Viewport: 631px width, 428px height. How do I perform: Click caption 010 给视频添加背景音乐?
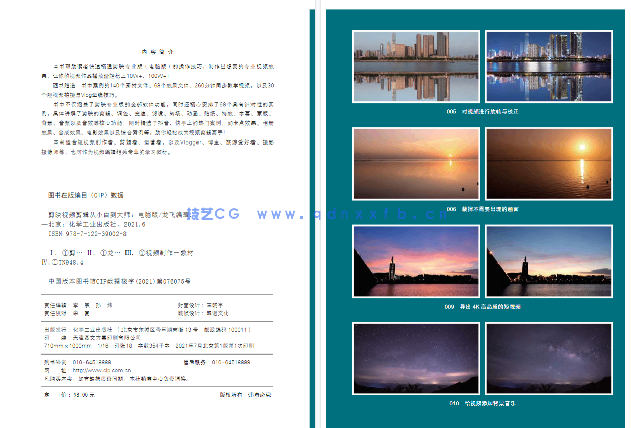[x=482, y=403]
